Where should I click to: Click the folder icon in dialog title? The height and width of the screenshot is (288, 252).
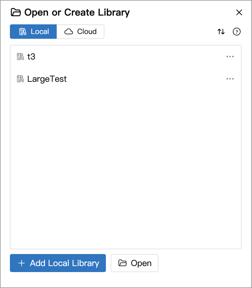16,12
